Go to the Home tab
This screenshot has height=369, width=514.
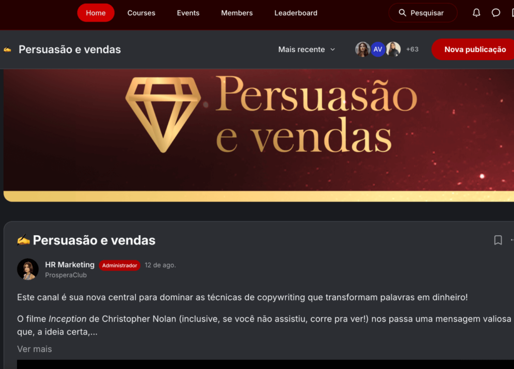pos(96,13)
